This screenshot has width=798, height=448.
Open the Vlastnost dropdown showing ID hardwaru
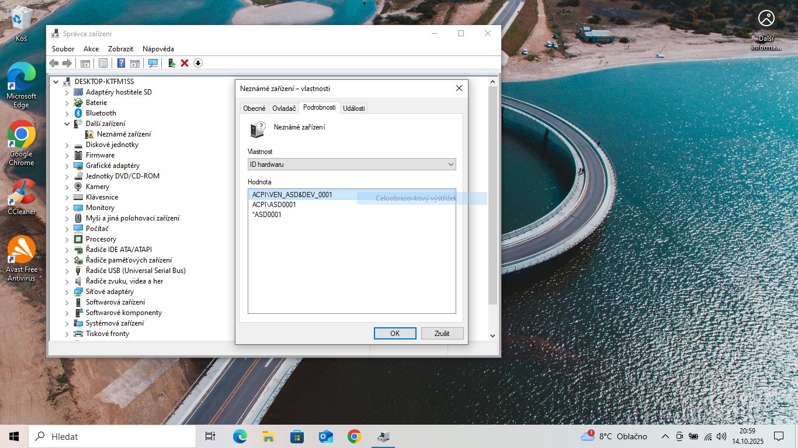(352, 164)
